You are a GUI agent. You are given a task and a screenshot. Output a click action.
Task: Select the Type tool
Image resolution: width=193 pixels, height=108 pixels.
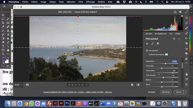click(x=3, y=46)
